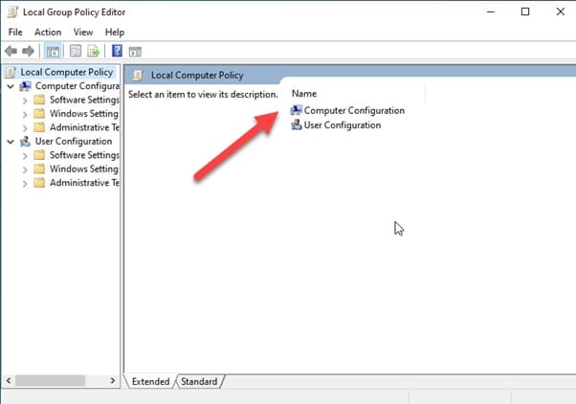
Task: Maximize the Group Policy Editor window
Action: coord(525,11)
